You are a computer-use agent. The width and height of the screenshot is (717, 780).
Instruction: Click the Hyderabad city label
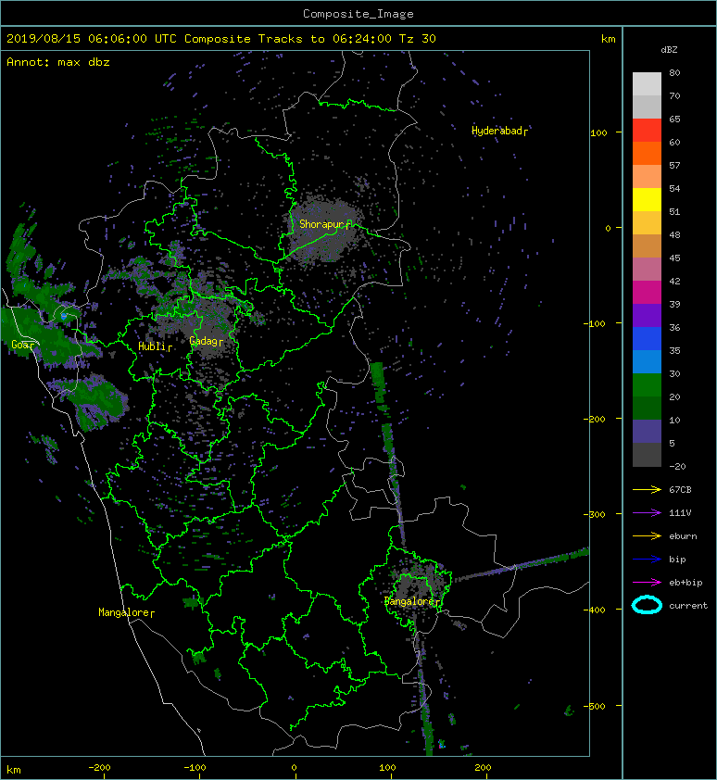pyautogui.click(x=499, y=131)
